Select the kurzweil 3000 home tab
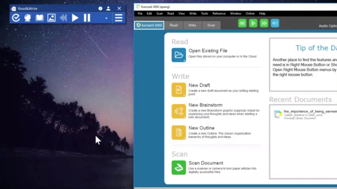The width and height of the screenshot is (337, 189). tap(149, 25)
